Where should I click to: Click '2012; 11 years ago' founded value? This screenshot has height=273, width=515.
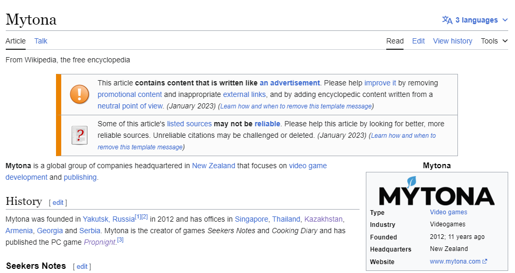[457, 237]
